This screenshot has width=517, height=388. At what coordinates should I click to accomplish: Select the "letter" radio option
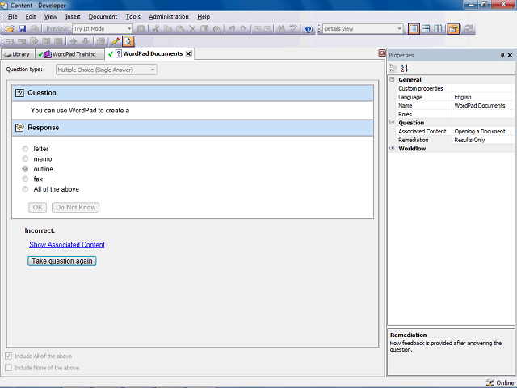pyautogui.click(x=25, y=149)
